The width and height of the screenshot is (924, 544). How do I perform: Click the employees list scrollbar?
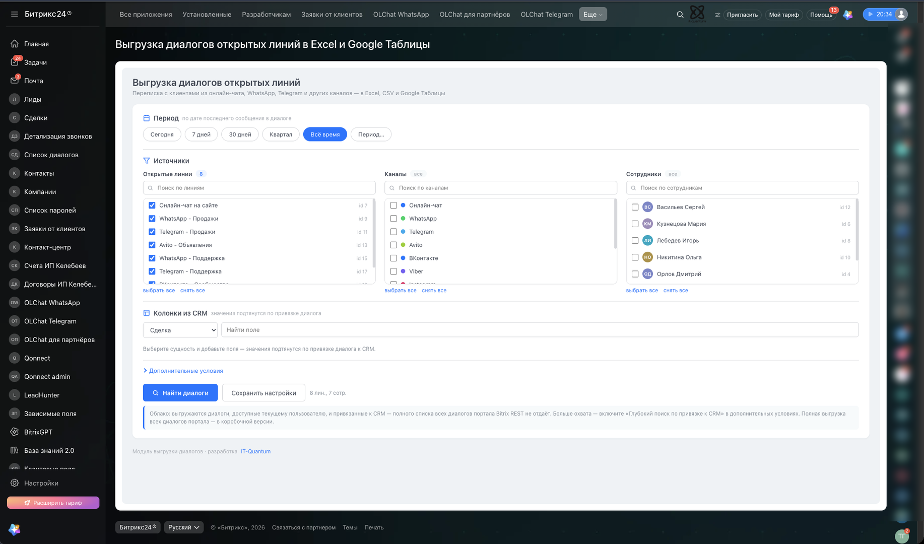tap(857, 230)
